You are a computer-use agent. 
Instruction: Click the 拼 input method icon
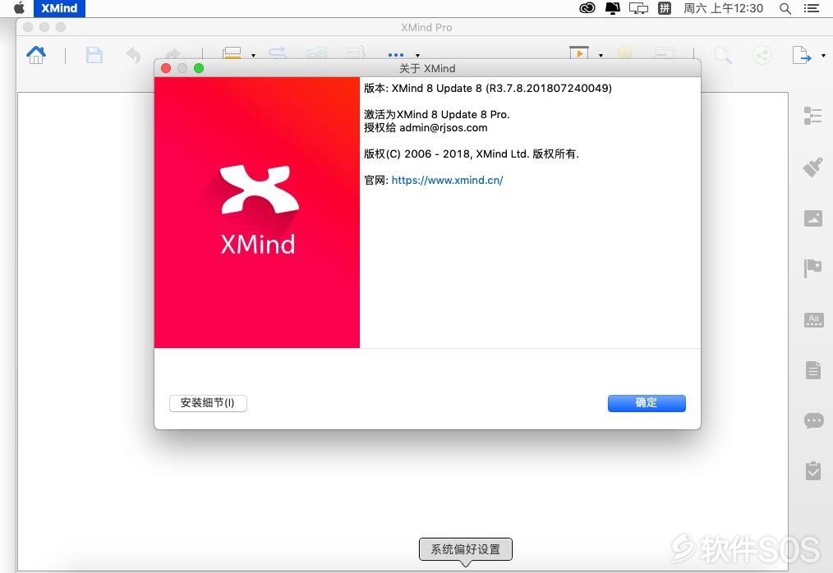click(664, 8)
